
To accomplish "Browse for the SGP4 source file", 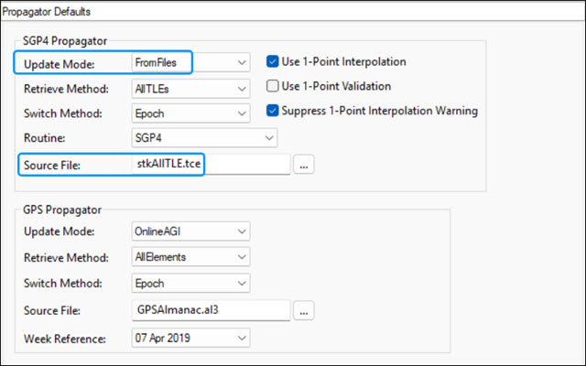I will (304, 165).
